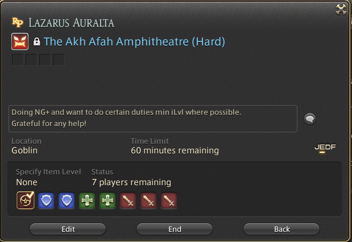
Task: Click the filled party leader slot icon
Action: click(26, 200)
